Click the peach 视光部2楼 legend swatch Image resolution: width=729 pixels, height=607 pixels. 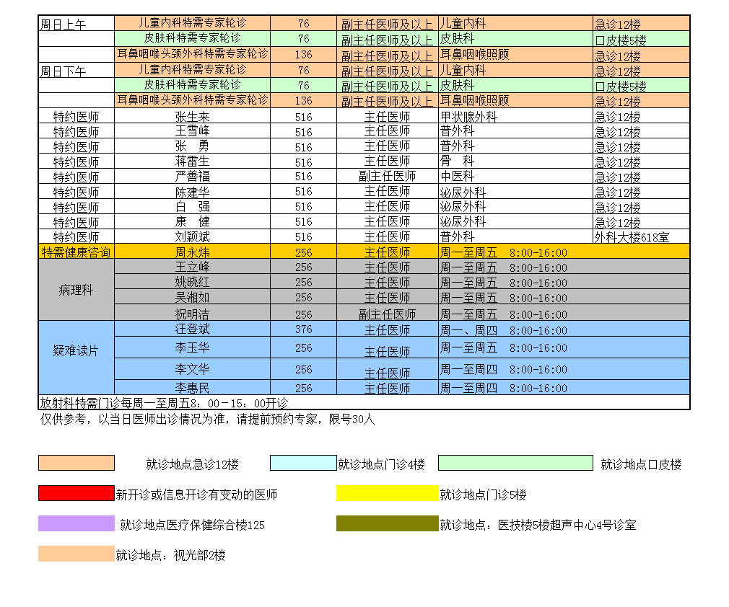(x=77, y=554)
